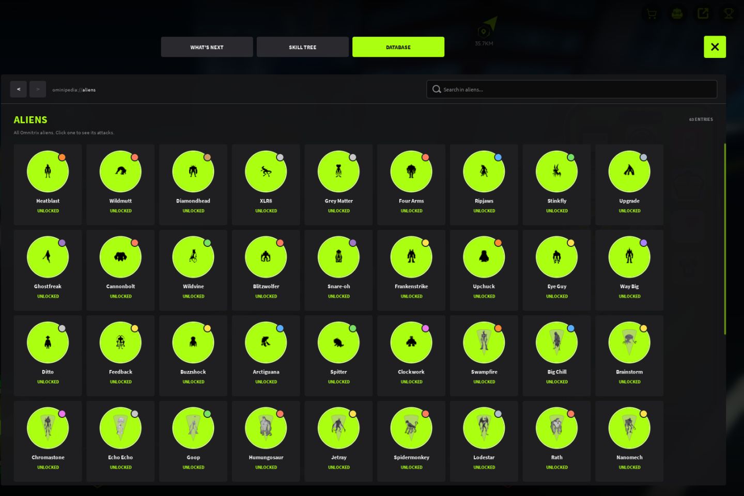Select the Database tab
Image resolution: width=744 pixels, height=496 pixels.
(398, 47)
